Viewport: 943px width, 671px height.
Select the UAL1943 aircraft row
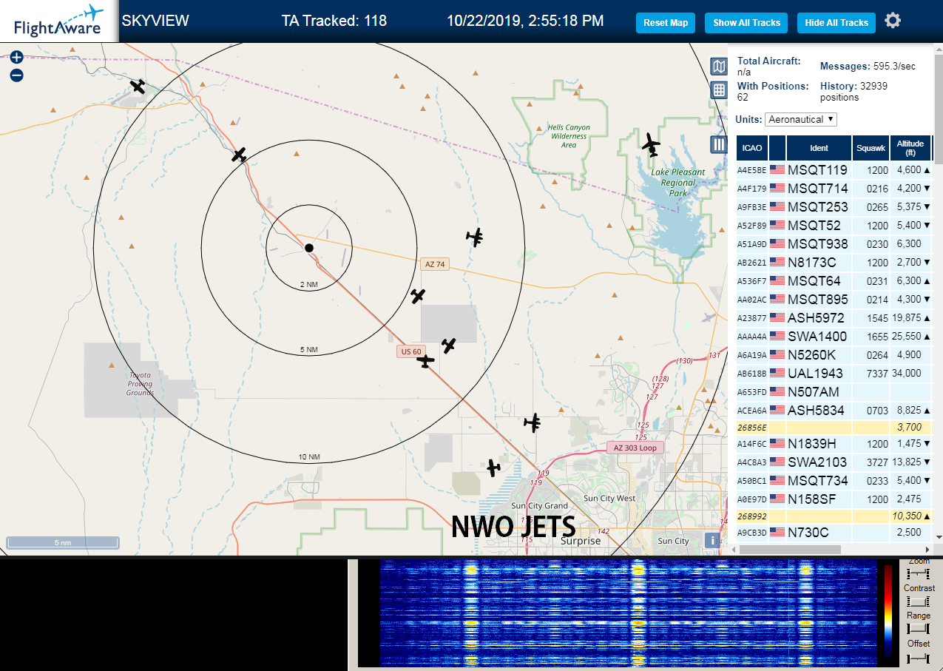click(x=834, y=374)
